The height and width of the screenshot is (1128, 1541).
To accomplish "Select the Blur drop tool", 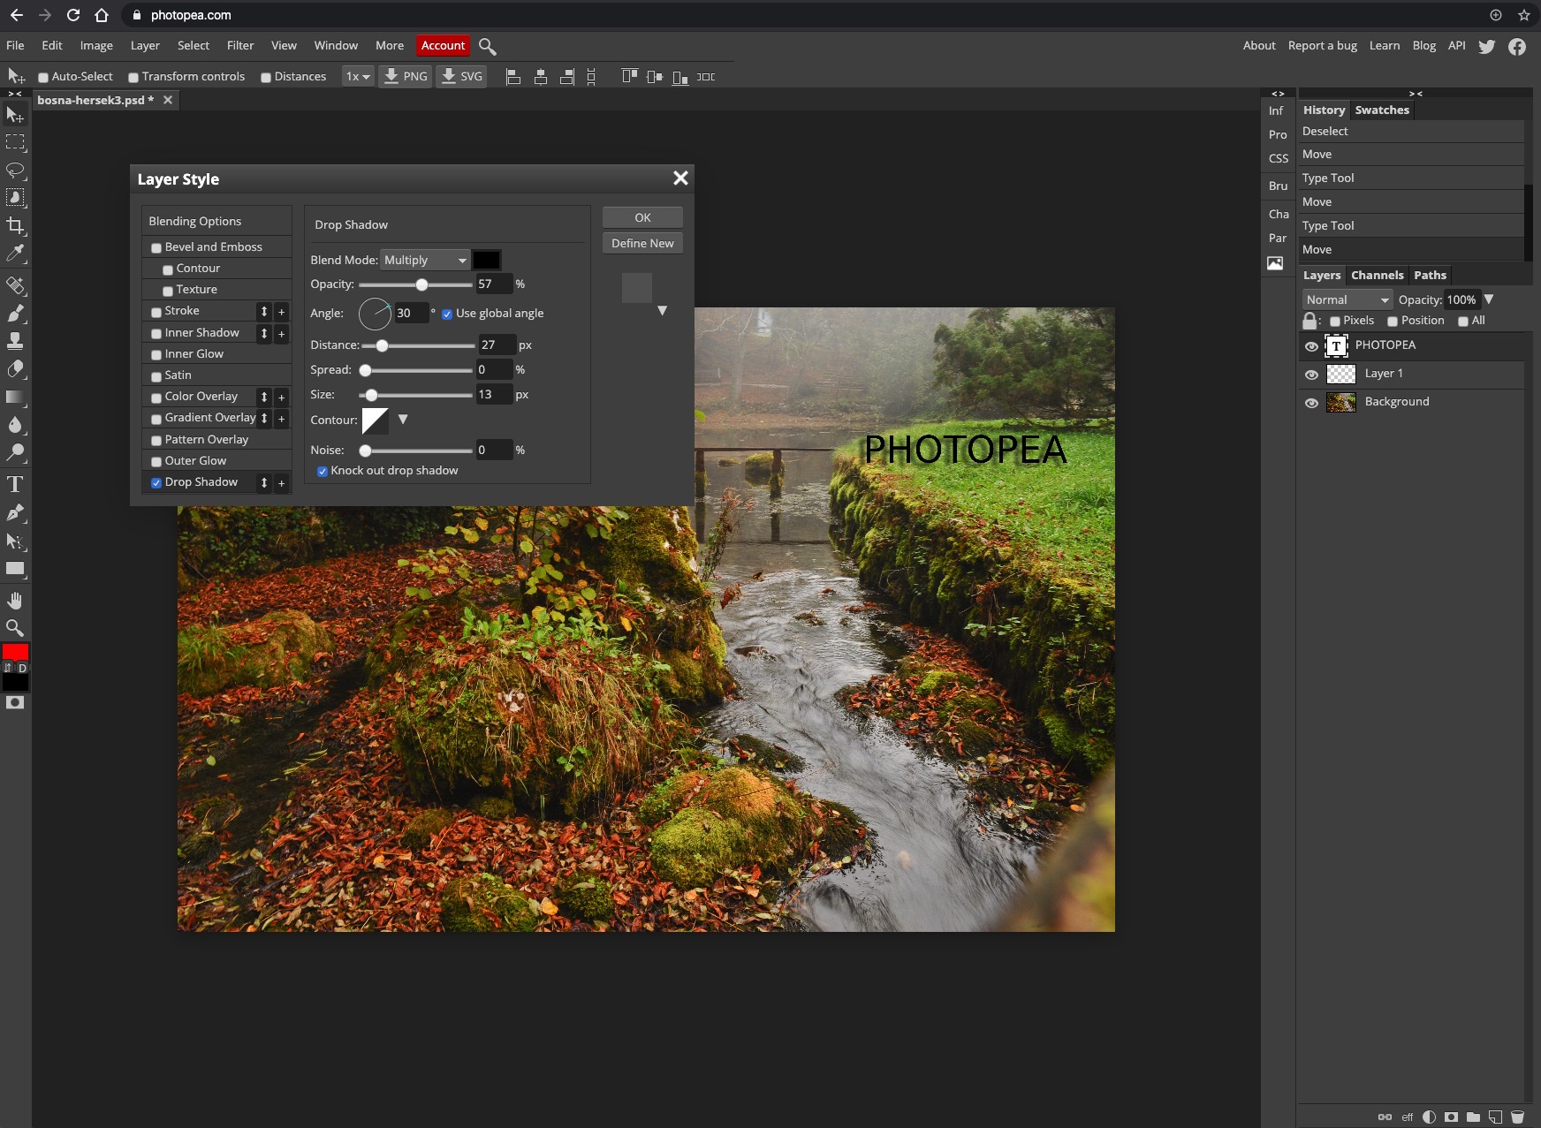I will pos(15,425).
